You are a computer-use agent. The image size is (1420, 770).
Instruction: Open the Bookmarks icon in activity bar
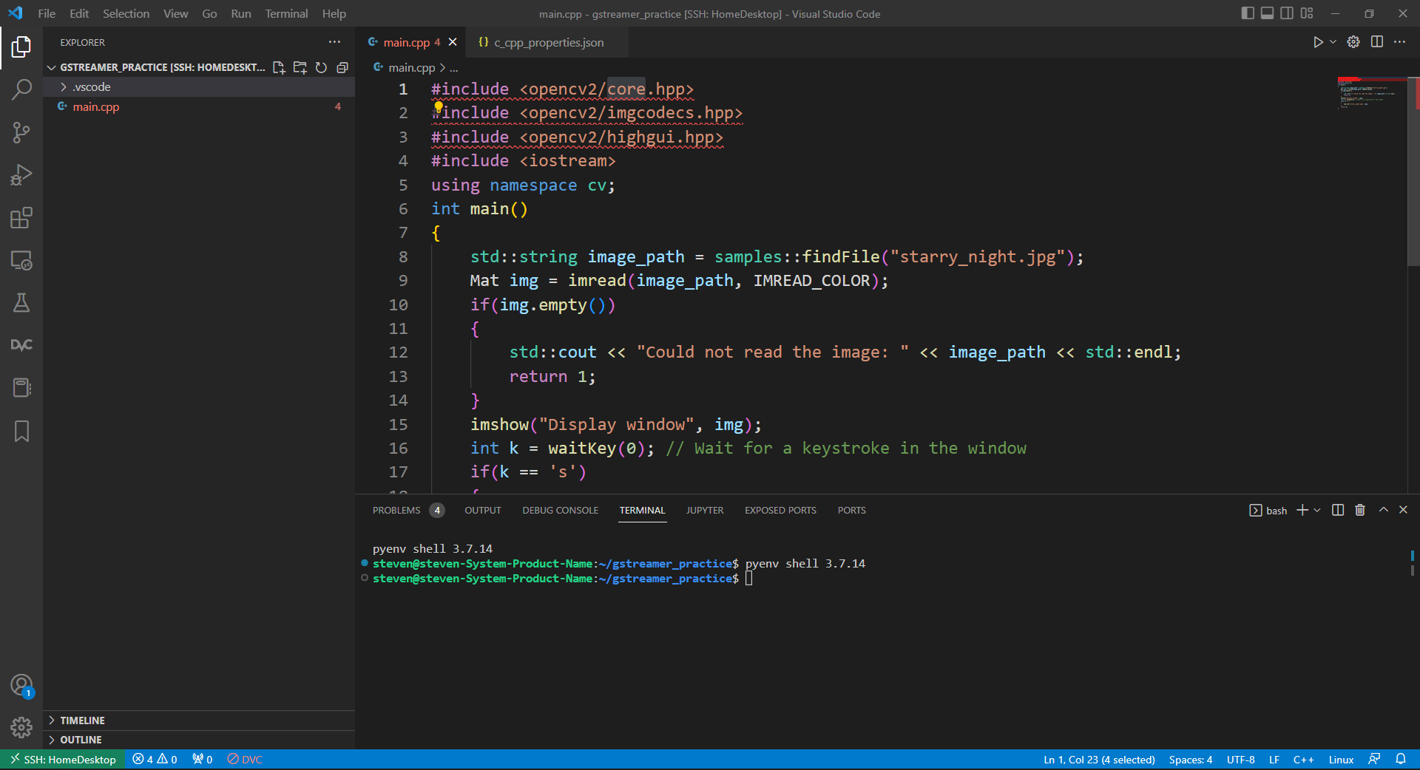point(21,431)
